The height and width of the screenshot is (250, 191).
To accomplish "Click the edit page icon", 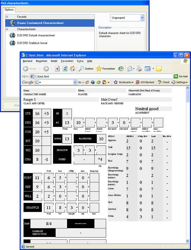I will click(x=147, y=69).
